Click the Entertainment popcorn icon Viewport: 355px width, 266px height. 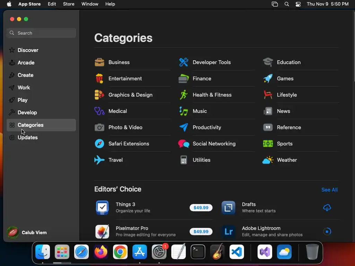tap(99, 79)
